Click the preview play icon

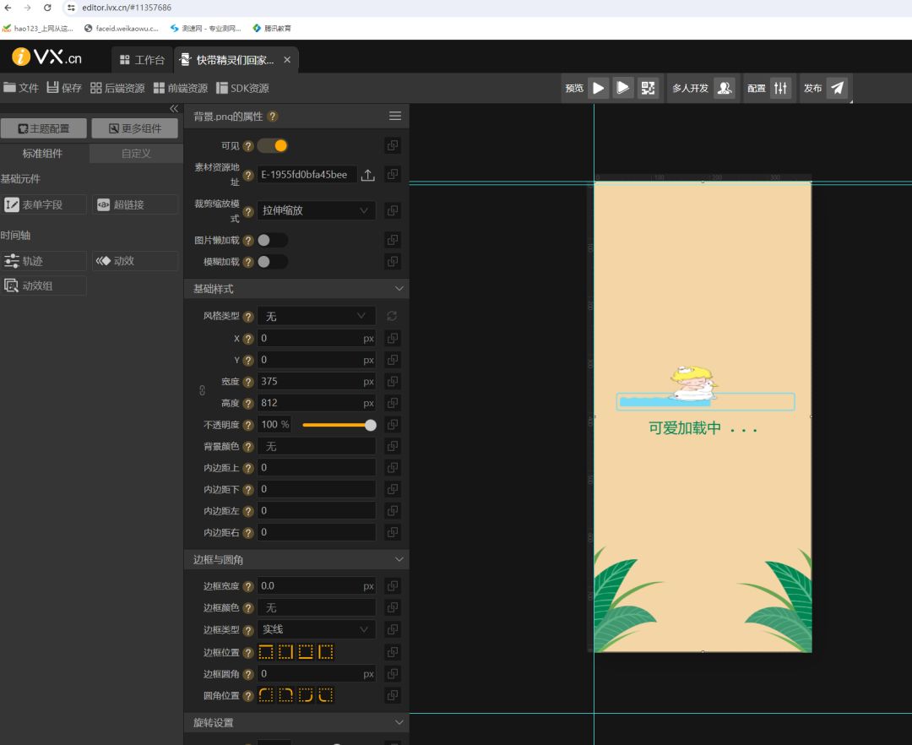click(598, 88)
